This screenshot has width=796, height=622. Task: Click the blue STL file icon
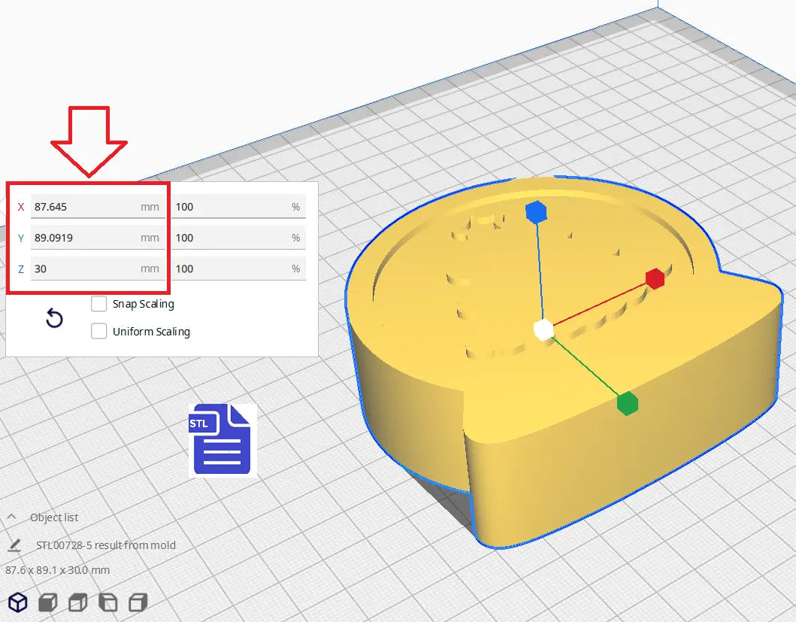coord(222,439)
